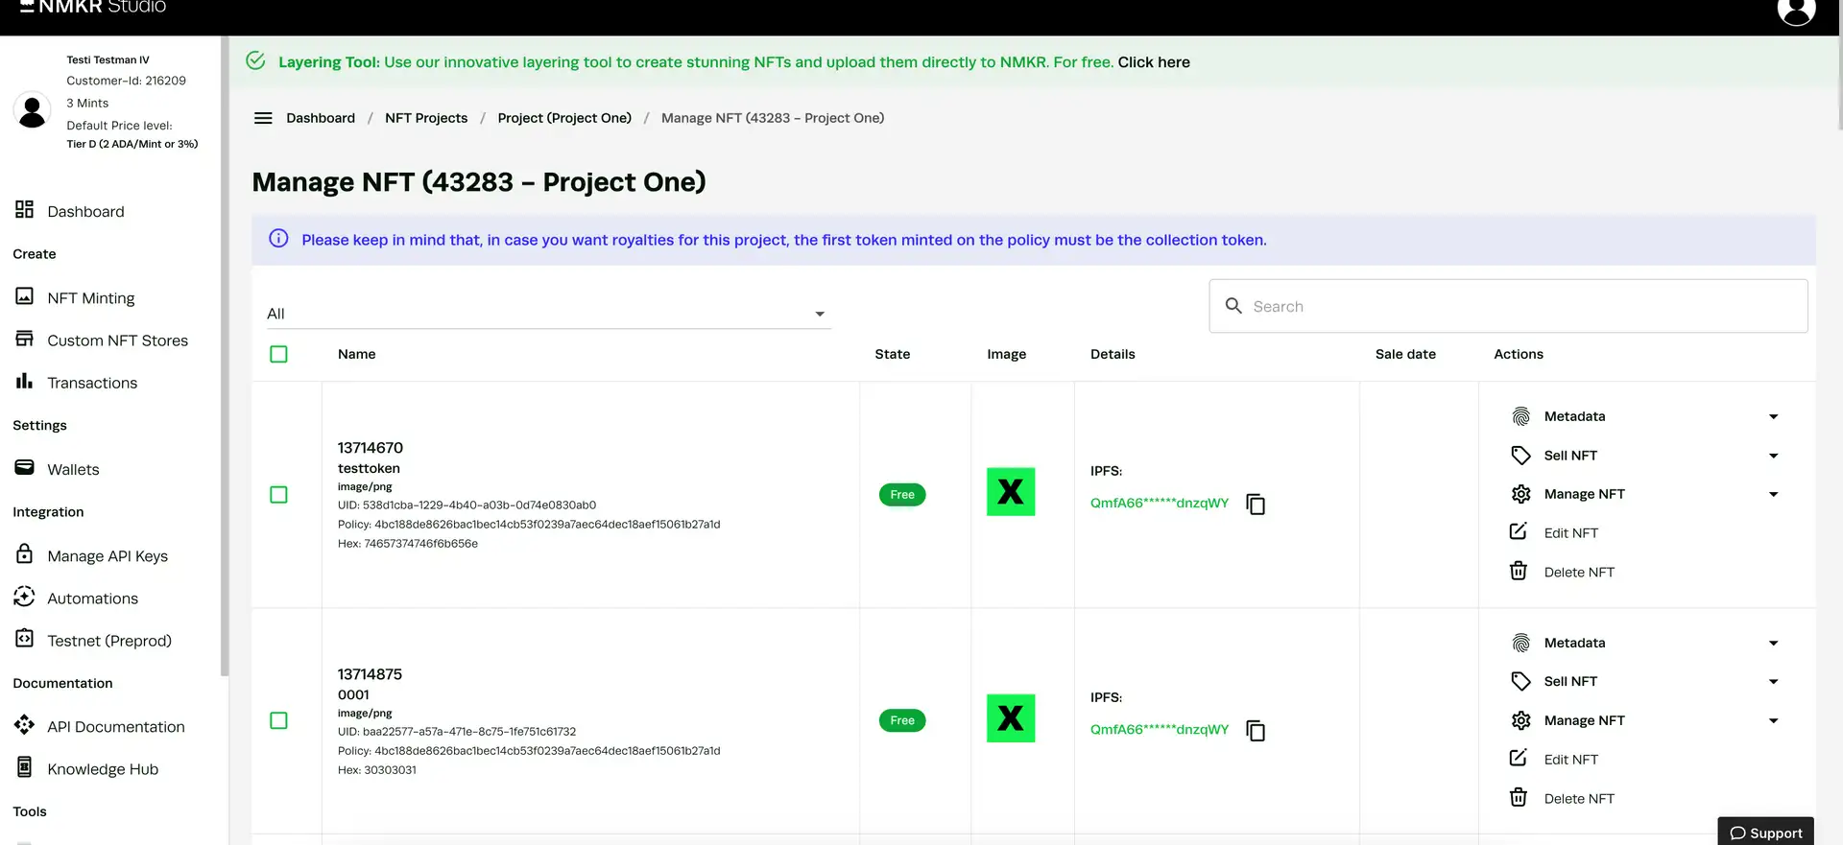Click the trash icon for testtoken NFT
Viewport: 1843px width, 845px height.
click(x=1519, y=572)
